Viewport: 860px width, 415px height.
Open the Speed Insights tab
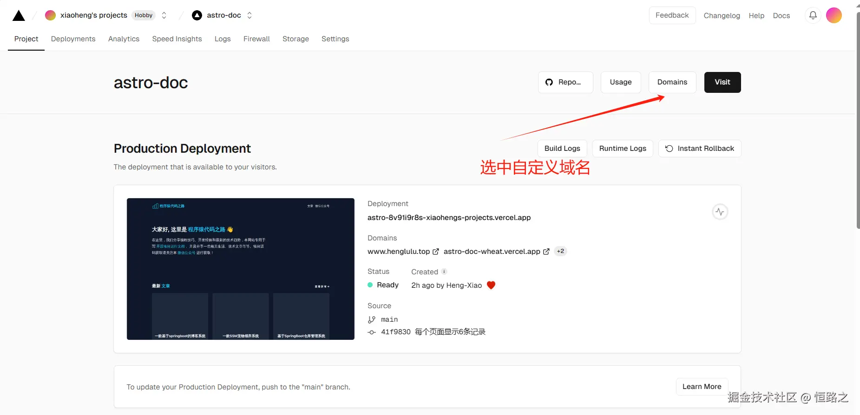[x=177, y=39]
